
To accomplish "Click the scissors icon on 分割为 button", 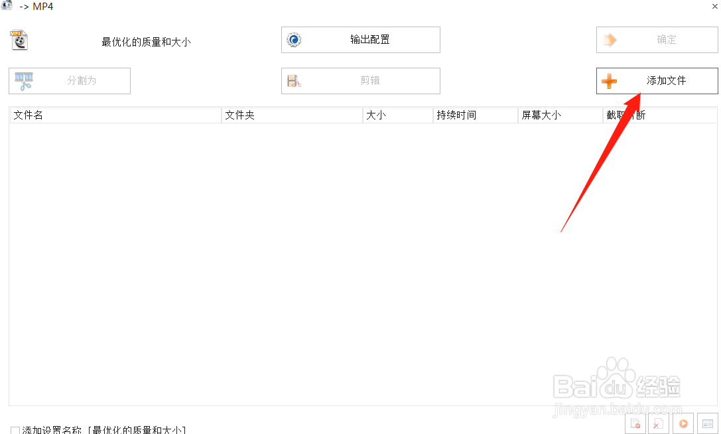I will tap(23, 80).
